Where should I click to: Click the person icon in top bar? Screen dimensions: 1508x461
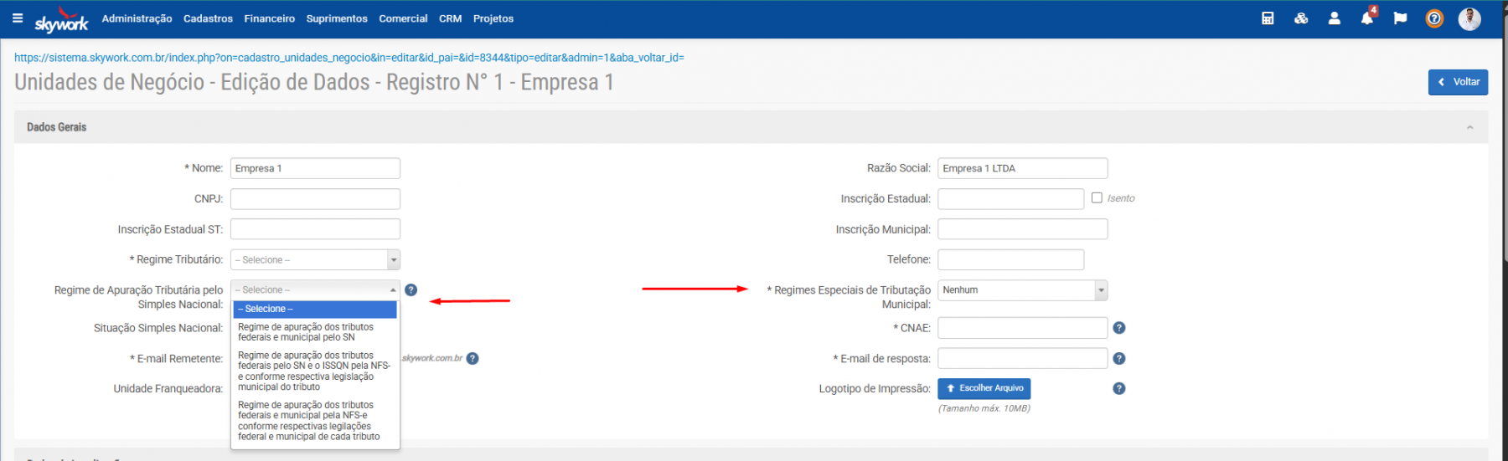pyautogui.click(x=1334, y=18)
